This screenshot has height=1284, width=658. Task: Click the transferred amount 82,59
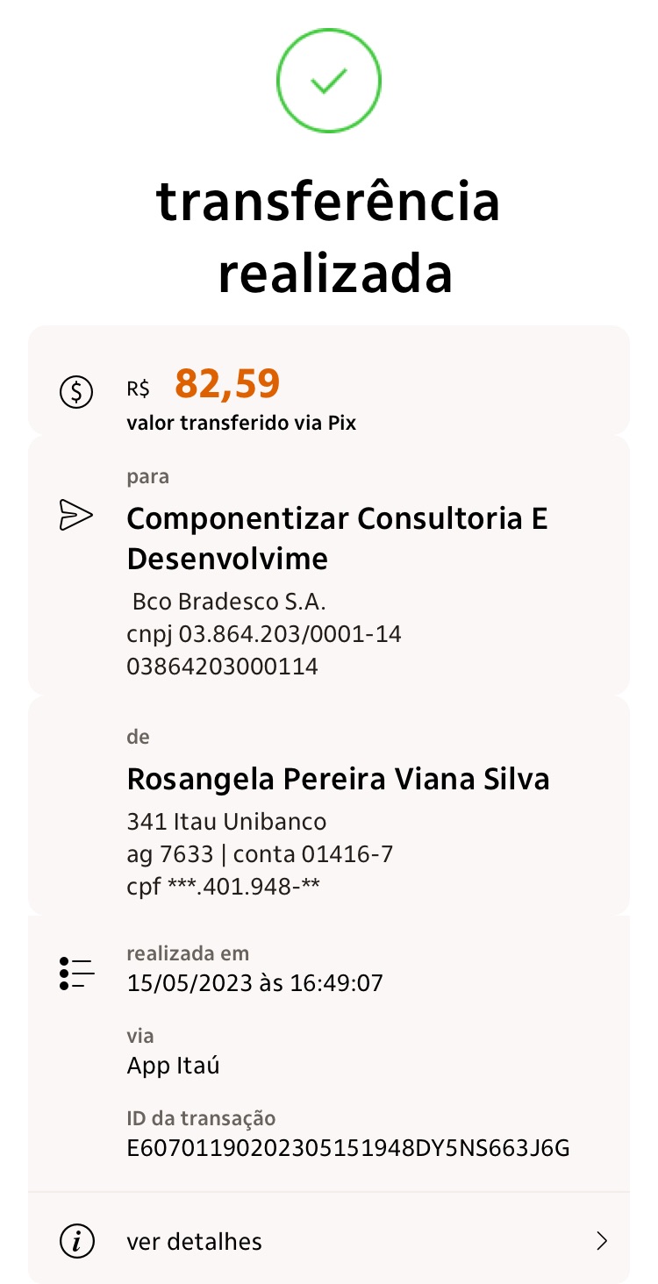click(x=227, y=383)
